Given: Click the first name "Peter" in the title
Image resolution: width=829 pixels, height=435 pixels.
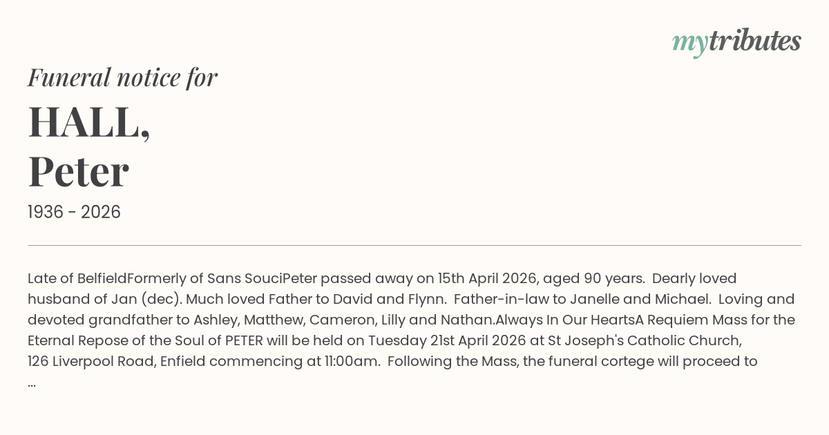Looking at the screenshot, I should (x=78, y=172).
